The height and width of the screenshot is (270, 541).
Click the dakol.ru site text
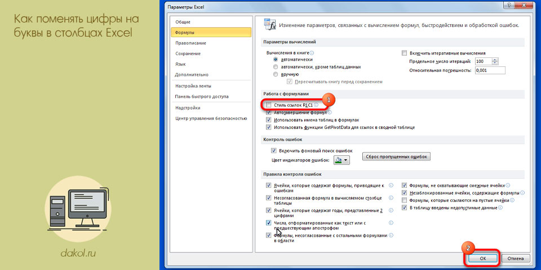(78, 254)
